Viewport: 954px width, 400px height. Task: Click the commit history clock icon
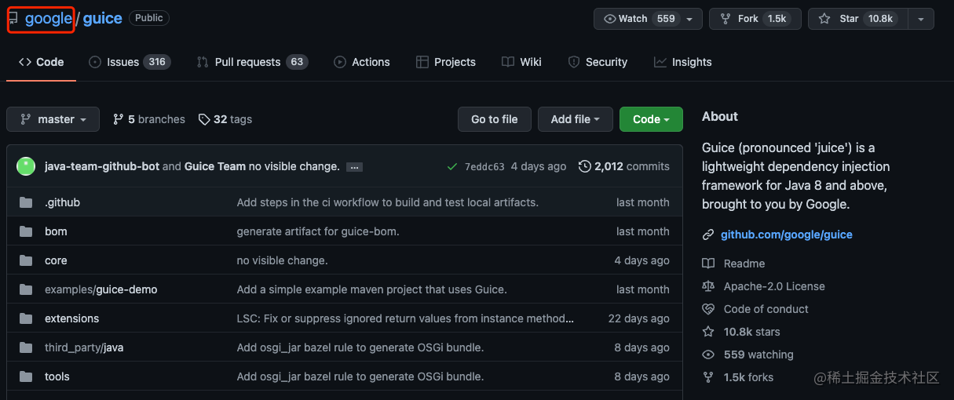click(x=584, y=166)
